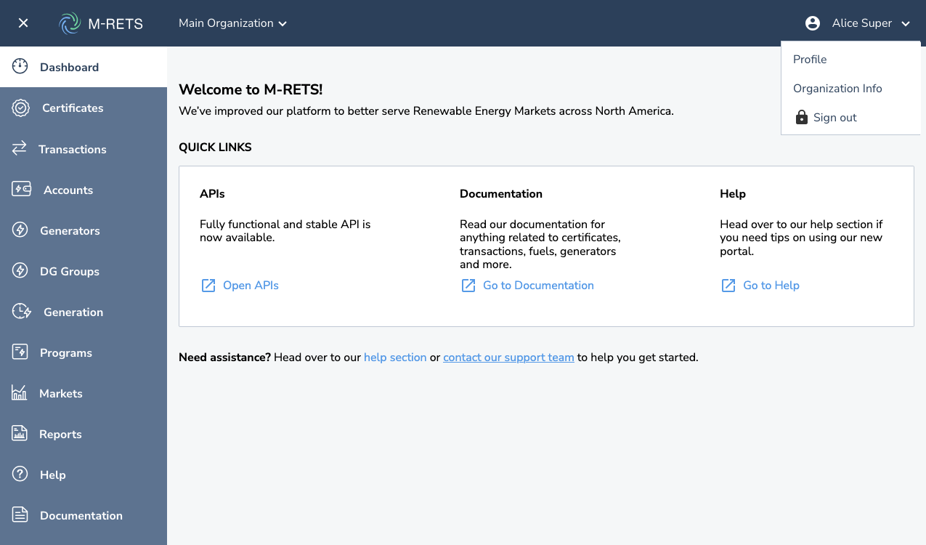Screen dimensions: 926x545
Task: Close the sidebar with the X icon
Action: click(23, 23)
